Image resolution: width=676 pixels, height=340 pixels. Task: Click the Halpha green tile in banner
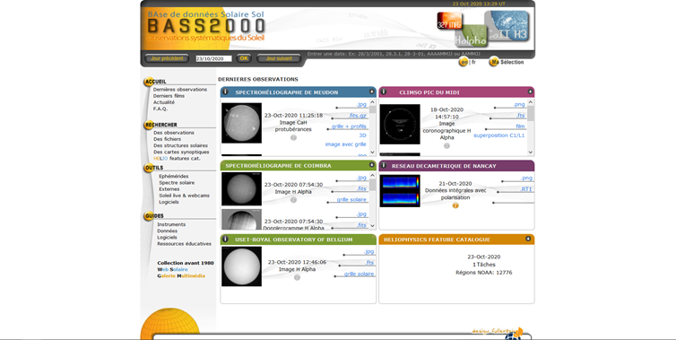pyautogui.click(x=471, y=37)
